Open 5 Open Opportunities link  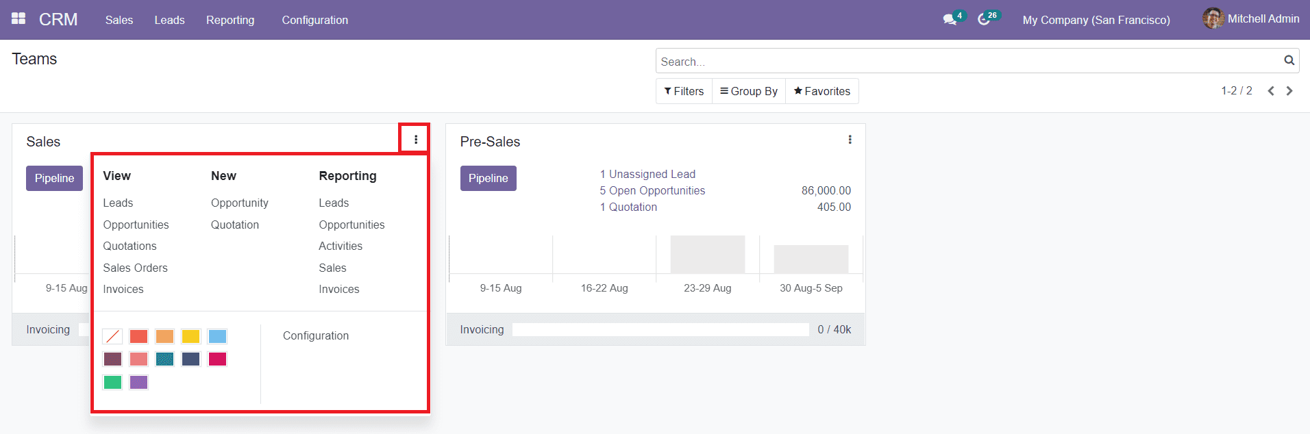click(x=652, y=190)
